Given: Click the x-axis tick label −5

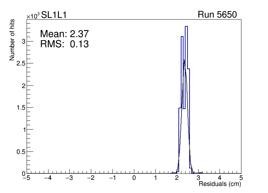Looking at the screenshot, I should point(27,178).
